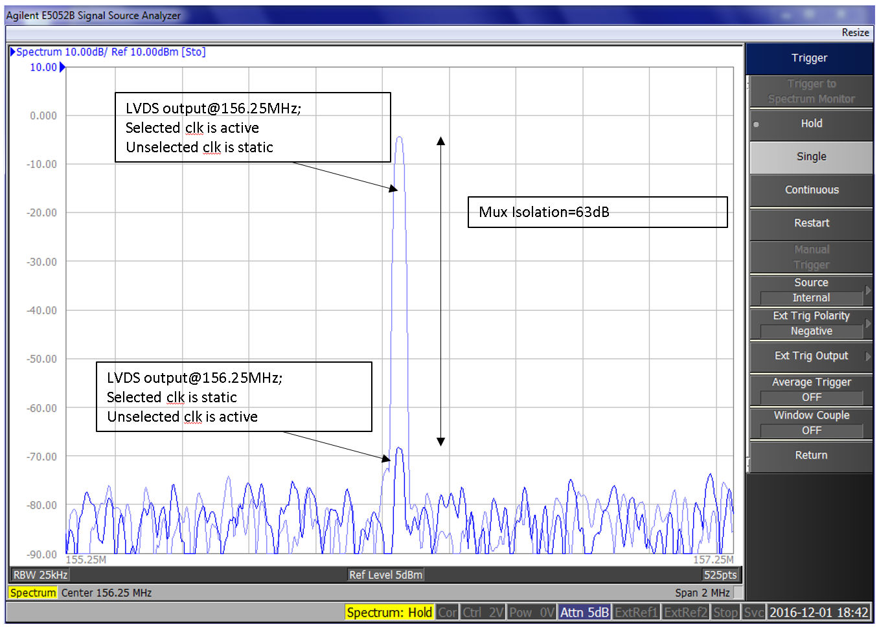Click the reference level marker arrow at 10.00
The image size is (879, 627).
tap(62, 67)
